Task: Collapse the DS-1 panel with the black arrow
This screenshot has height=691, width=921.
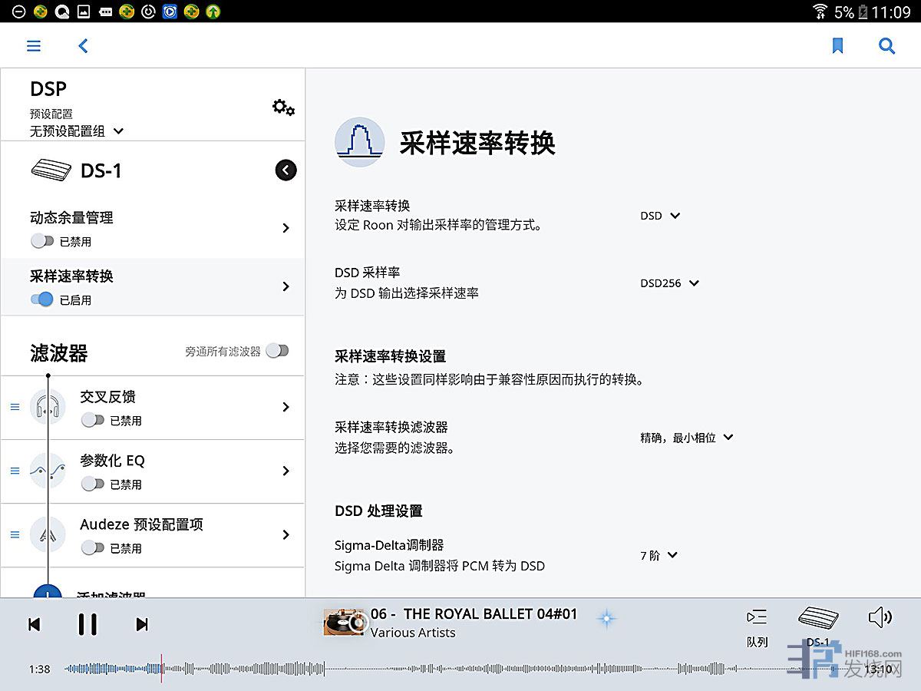Action: 286,170
